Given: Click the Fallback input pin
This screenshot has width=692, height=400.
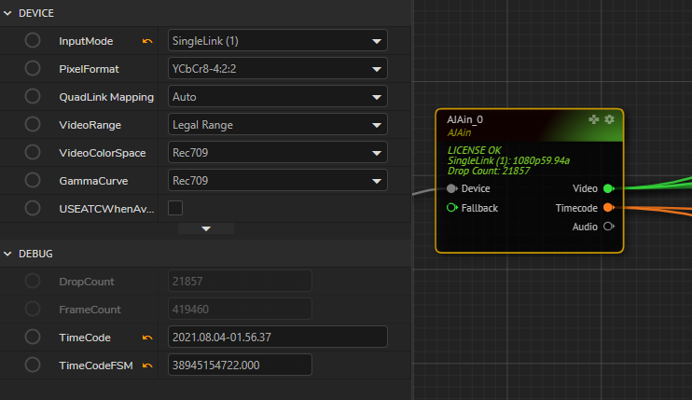Looking at the screenshot, I should pos(452,207).
